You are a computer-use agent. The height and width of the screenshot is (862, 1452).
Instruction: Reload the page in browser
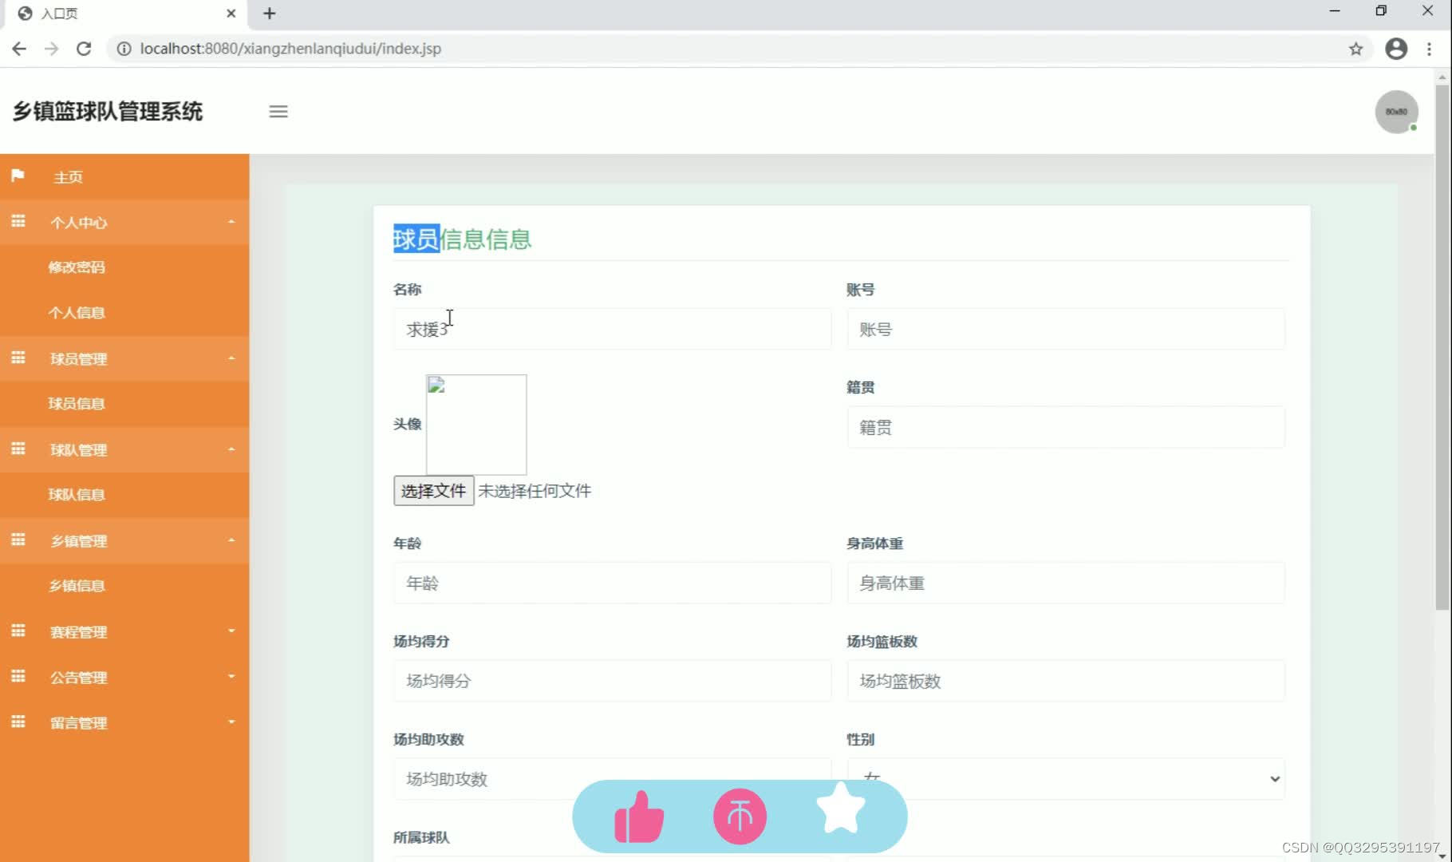84,49
